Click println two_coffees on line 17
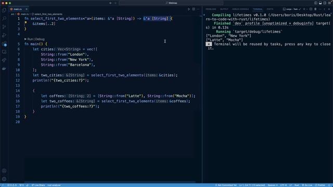Image resolution: width=333 pixels, height=187 pixels. click(70, 106)
